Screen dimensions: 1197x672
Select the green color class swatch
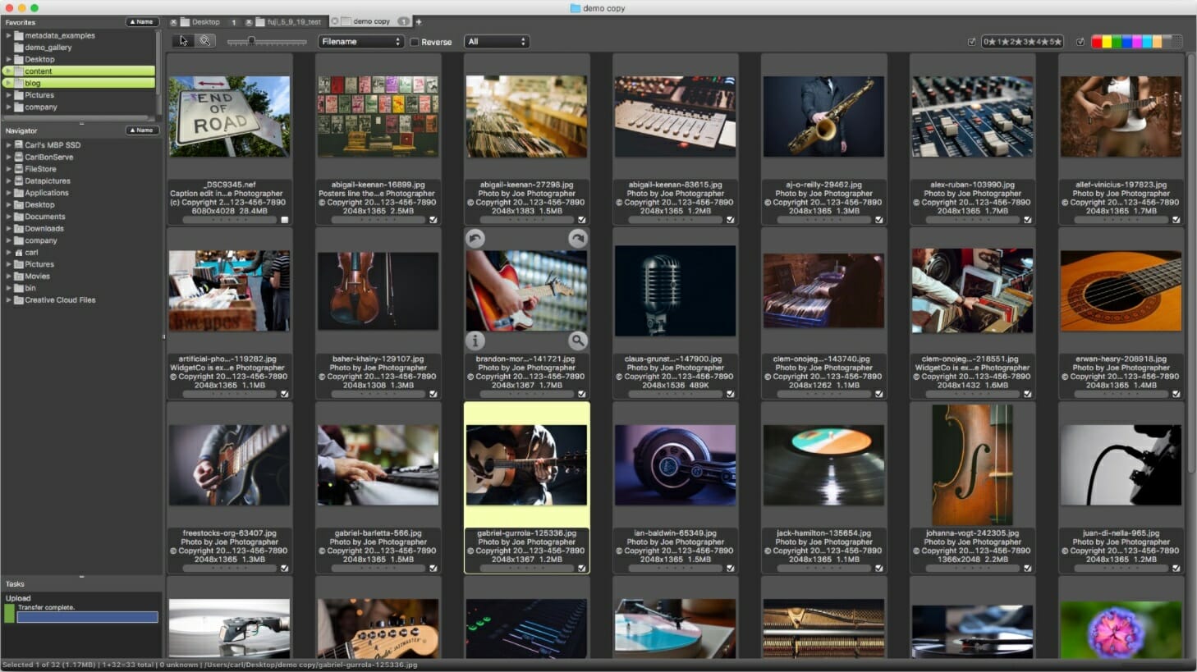(x=1117, y=42)
